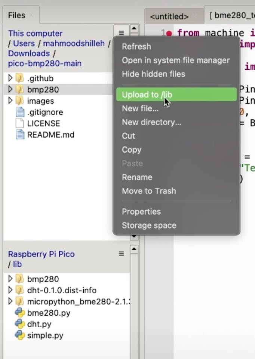Viewport: 255px width, 359px height.
Task: Expand the dht-0.1.0.dist-info folder
Action: [10, 290]
